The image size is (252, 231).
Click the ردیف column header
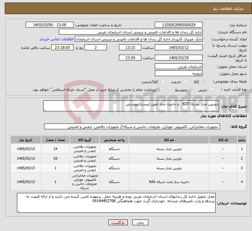241,140
